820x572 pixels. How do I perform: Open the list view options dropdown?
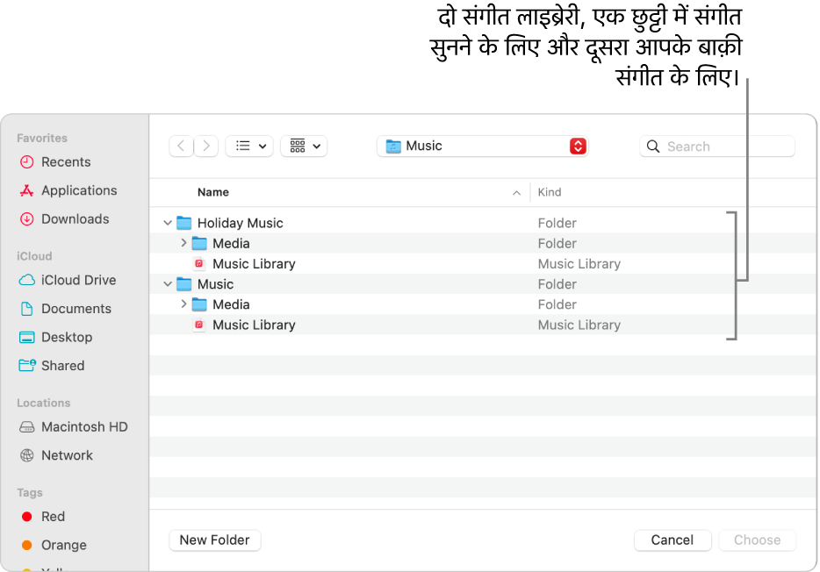pyautogui.click(x=249, y=146)
